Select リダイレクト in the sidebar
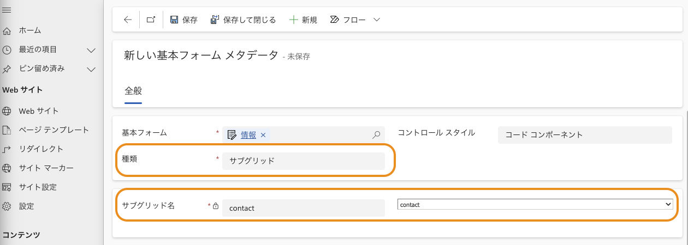This screenshot has height=245, width=688. coord(41,149)
